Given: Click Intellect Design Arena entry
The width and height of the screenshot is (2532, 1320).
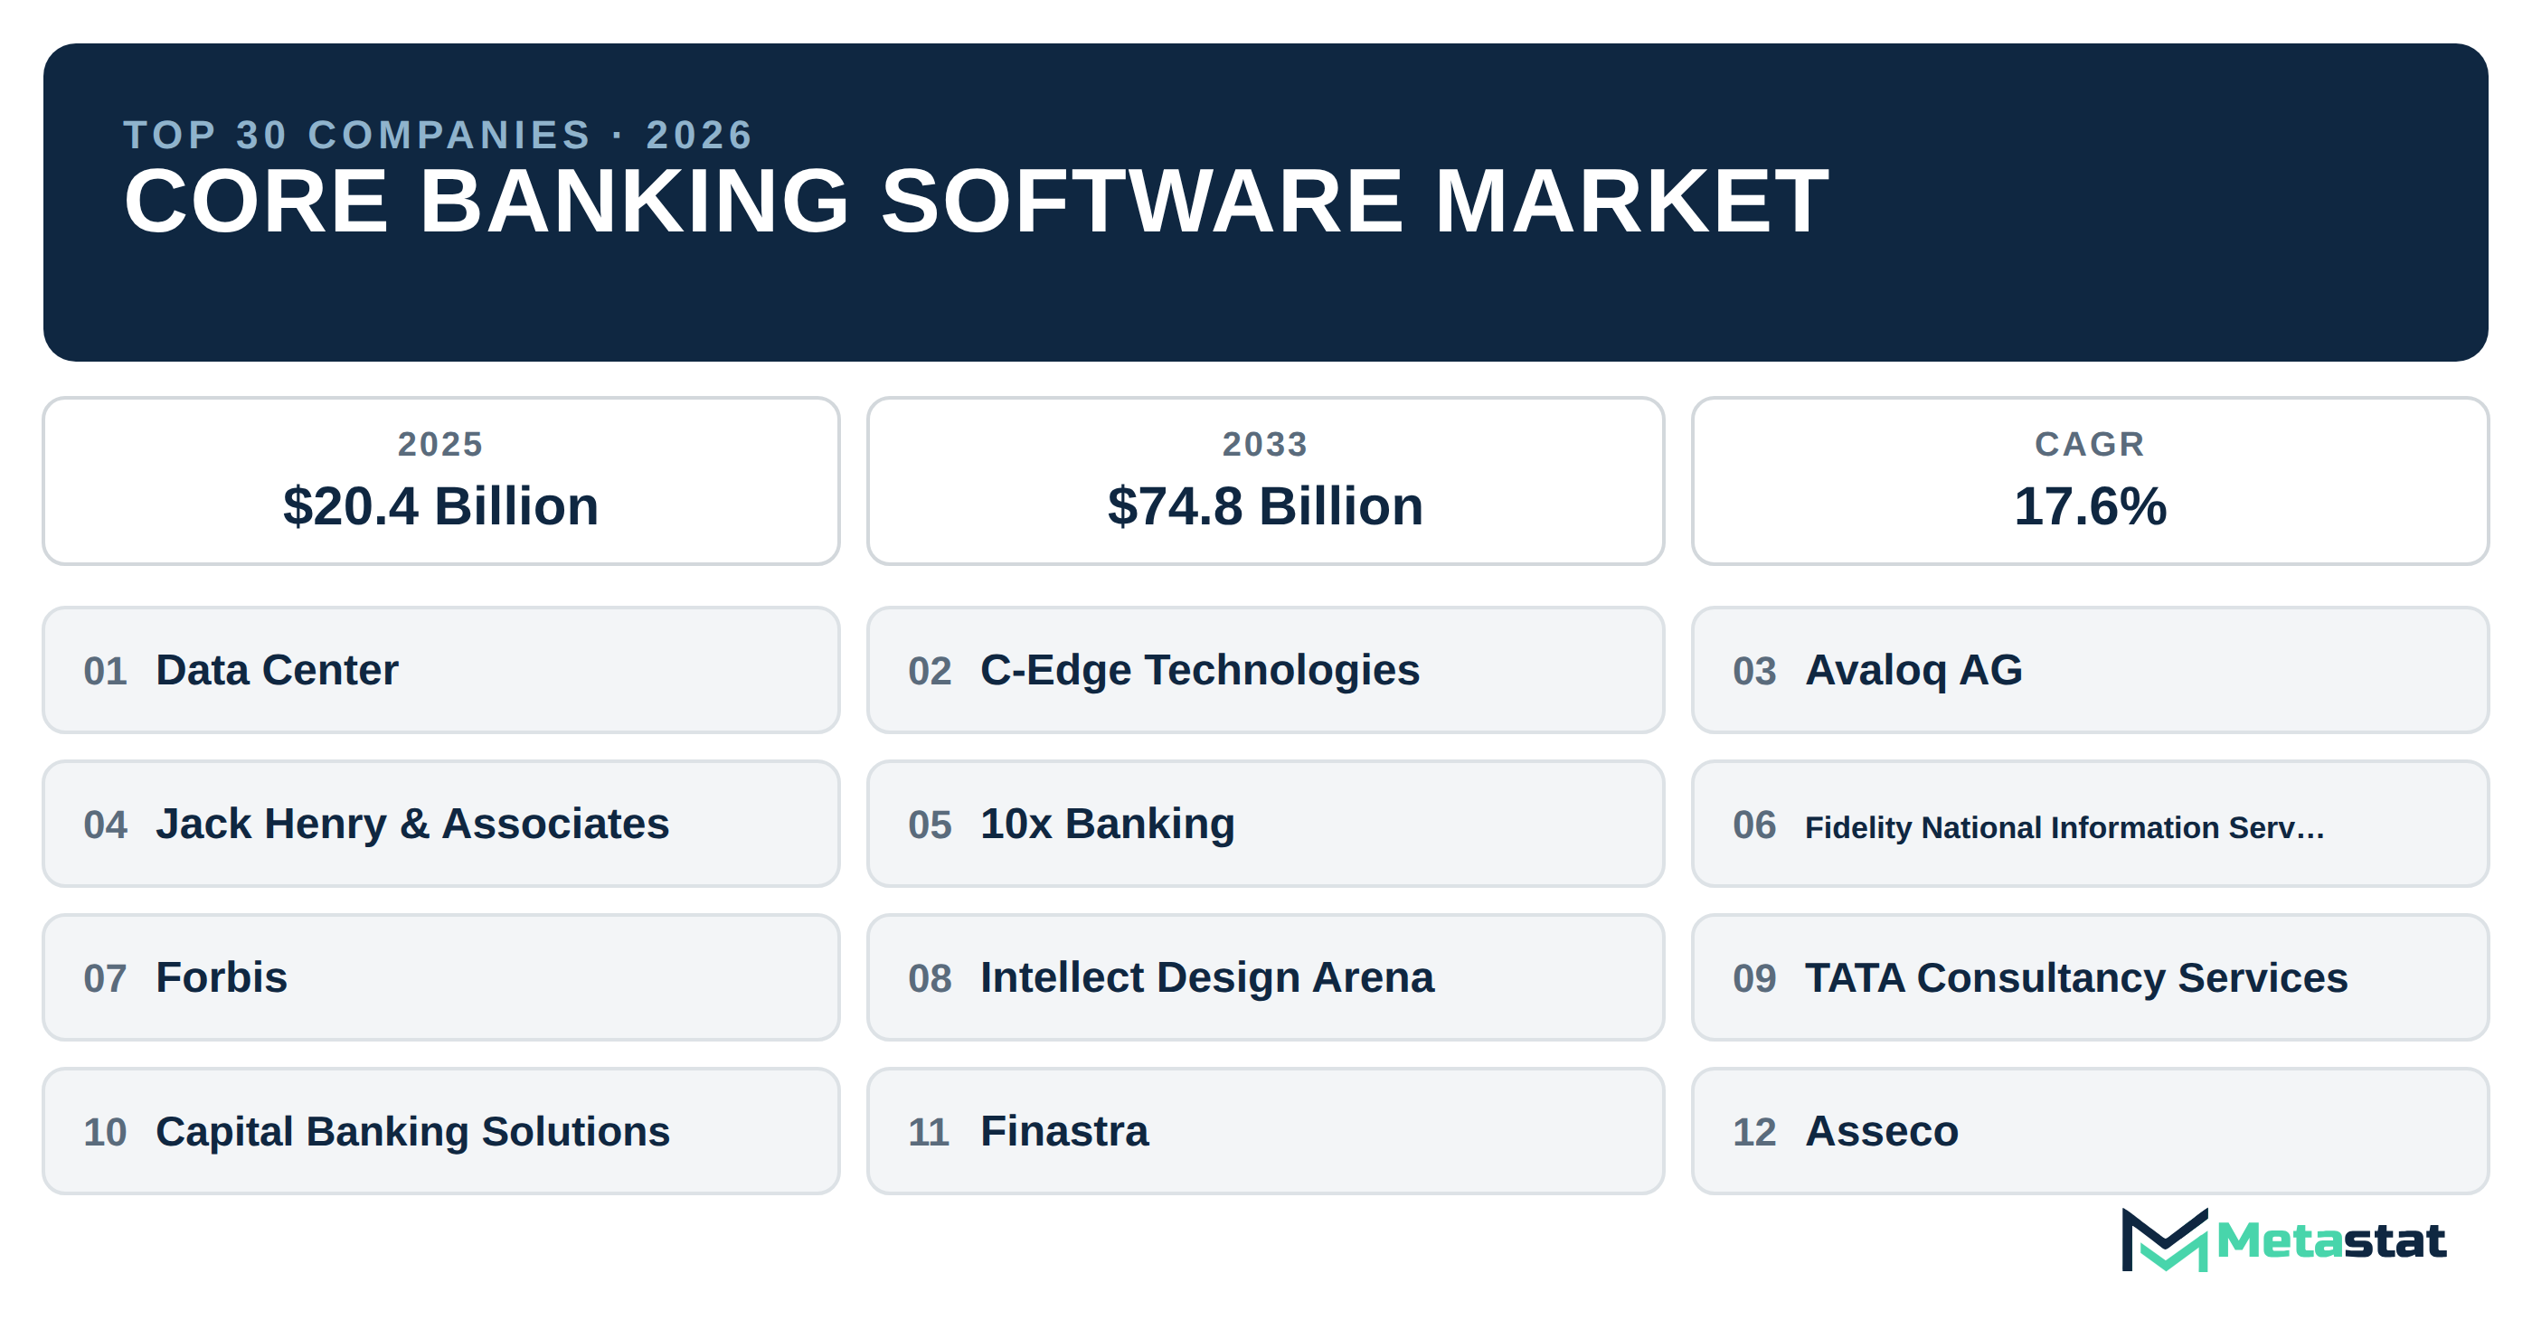Looking at the screenshot, I should click(x=1265, y=978).
